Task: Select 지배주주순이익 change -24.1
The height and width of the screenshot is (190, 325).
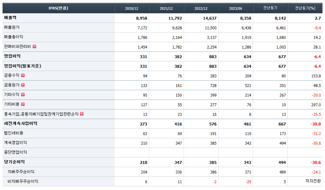Action: click(317, 172)
